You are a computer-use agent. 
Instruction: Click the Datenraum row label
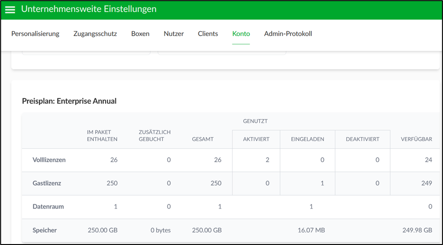click(x=48, y=207)
